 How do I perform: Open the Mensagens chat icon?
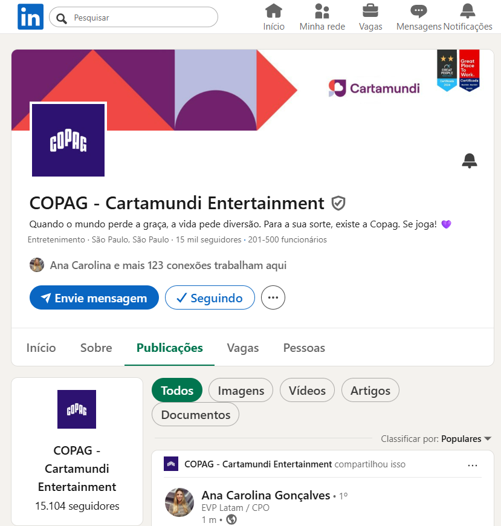[418, 11]
